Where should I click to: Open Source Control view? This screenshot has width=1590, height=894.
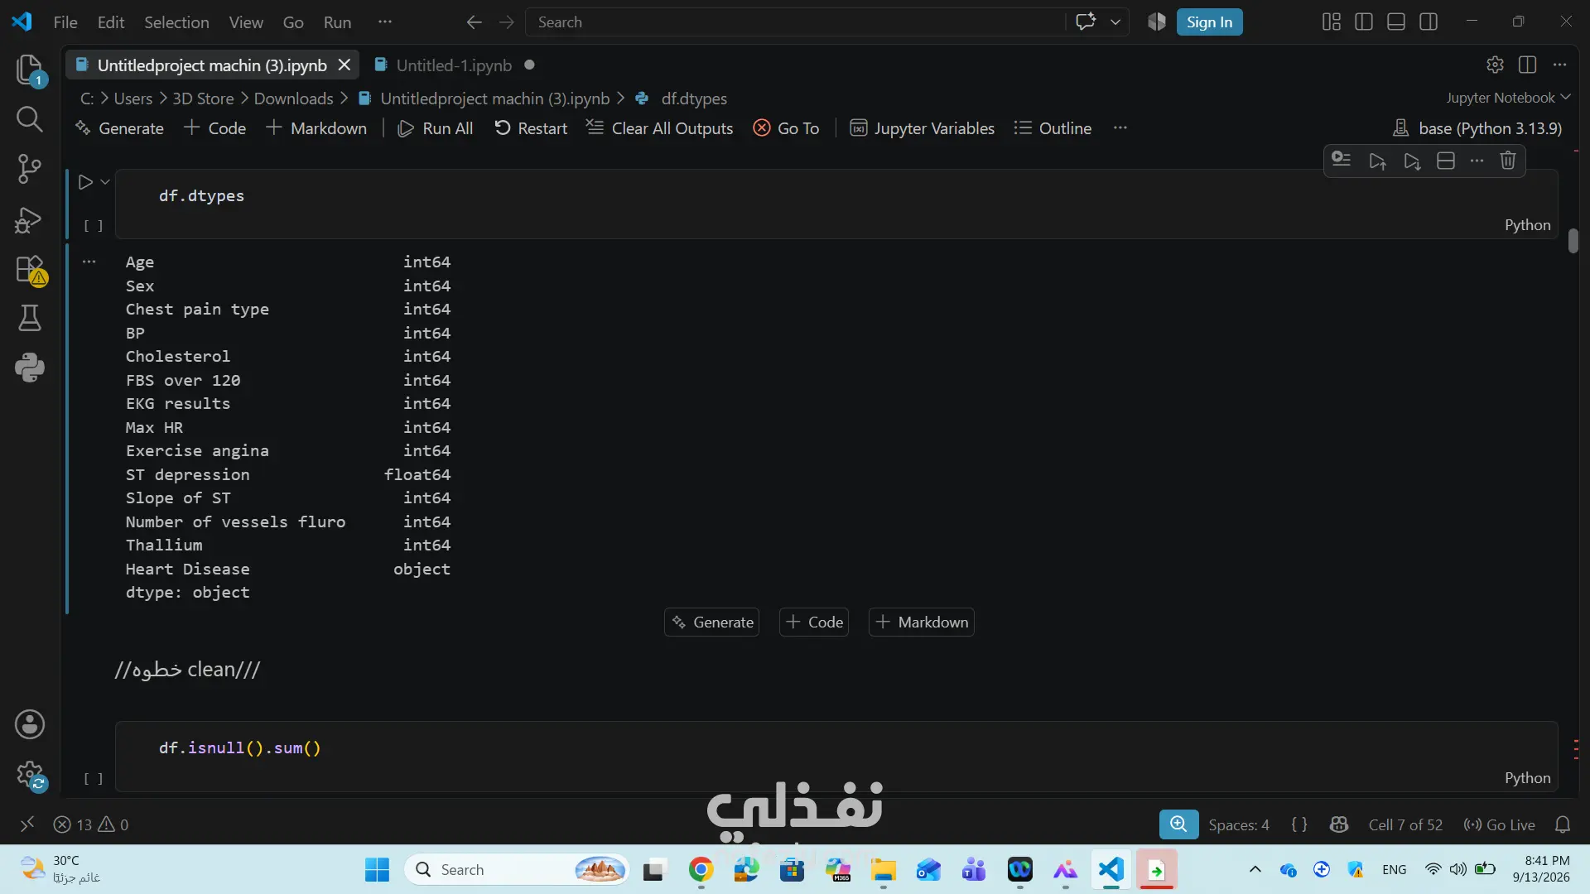pyautogui.click(x=30, y=169)
